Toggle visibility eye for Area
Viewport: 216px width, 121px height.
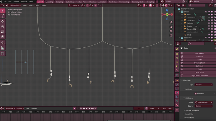click(209, 15)
